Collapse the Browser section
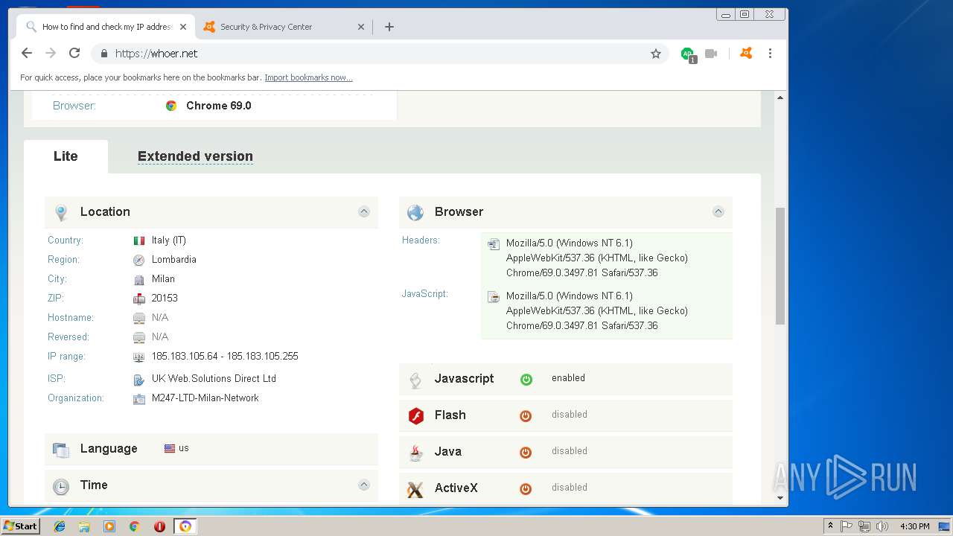Viewport: 953px width, 536px height. (718, 211)
